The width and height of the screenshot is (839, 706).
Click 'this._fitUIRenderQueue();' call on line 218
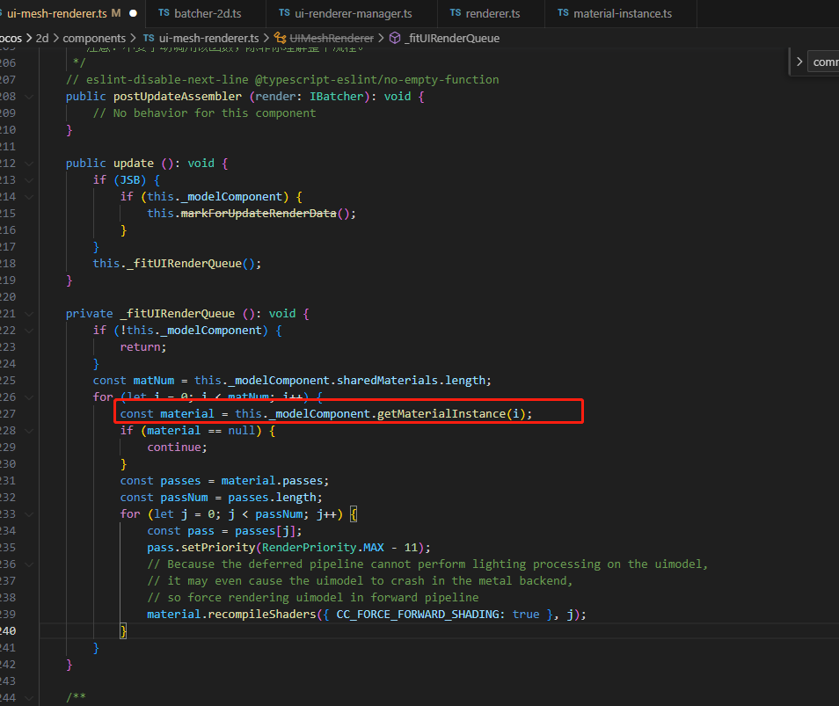177,264
